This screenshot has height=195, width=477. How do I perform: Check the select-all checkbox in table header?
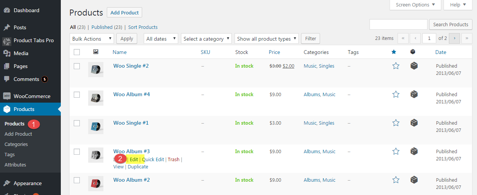77,52
